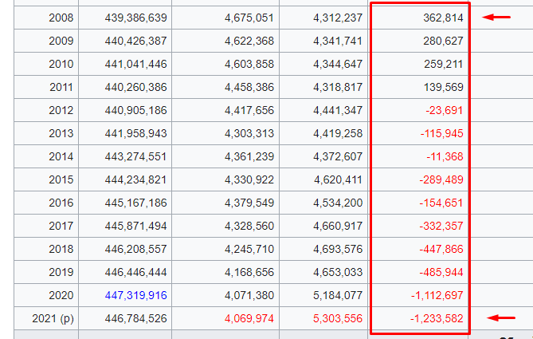Click deaths value 4,344,647
Screen dimensions: 533x339
coord(338,64)
